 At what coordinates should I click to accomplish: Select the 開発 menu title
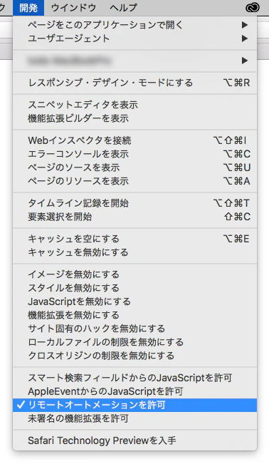tap(28, 7)
